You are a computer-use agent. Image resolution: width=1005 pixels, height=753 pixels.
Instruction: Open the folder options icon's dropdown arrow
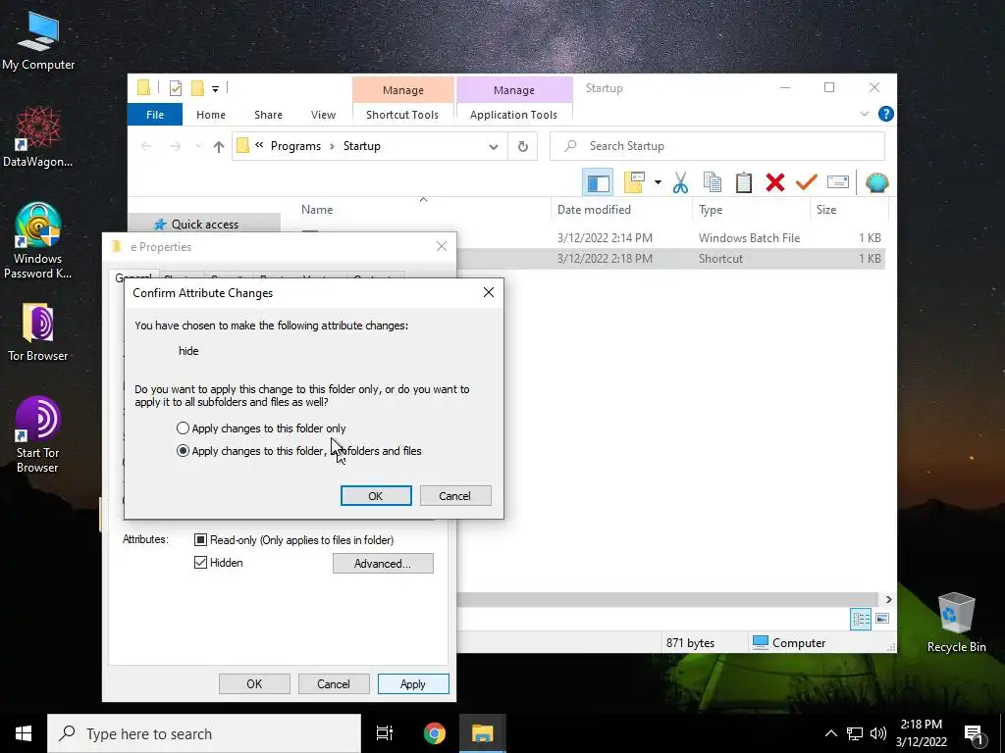pos(658,183)
